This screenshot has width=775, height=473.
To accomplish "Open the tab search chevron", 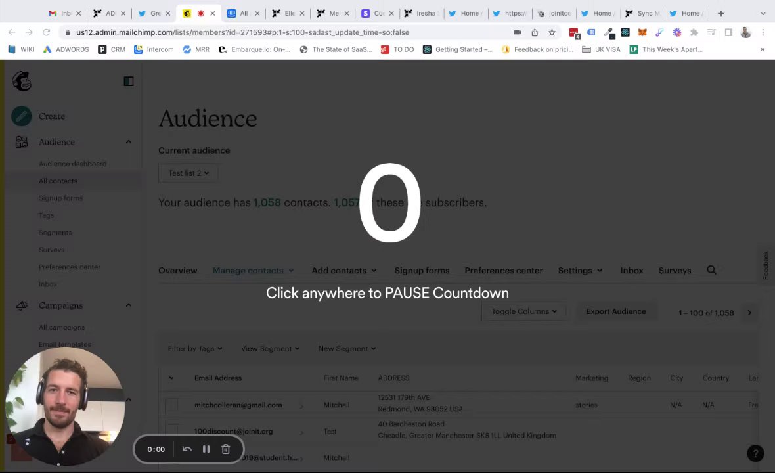I will point(763,13).
